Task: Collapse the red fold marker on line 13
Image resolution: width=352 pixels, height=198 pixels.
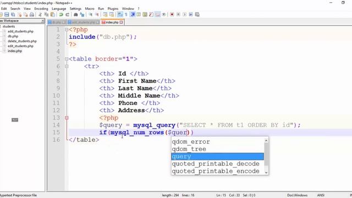Action: (x=67, y=118)
